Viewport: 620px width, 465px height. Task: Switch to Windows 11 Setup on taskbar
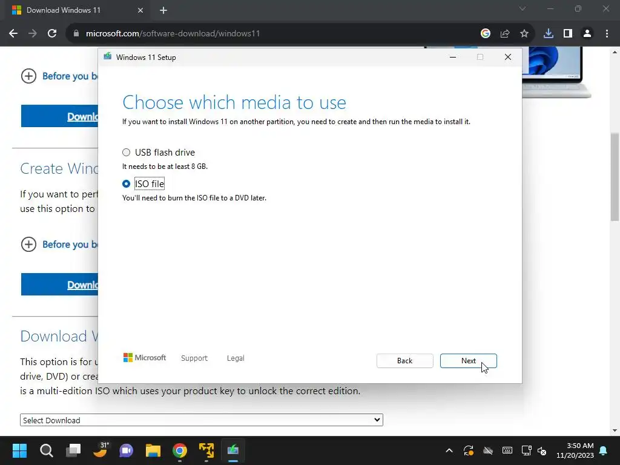233,450
